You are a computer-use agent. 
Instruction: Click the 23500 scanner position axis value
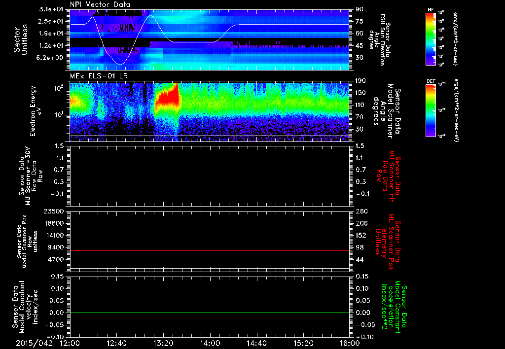point(54,211)
